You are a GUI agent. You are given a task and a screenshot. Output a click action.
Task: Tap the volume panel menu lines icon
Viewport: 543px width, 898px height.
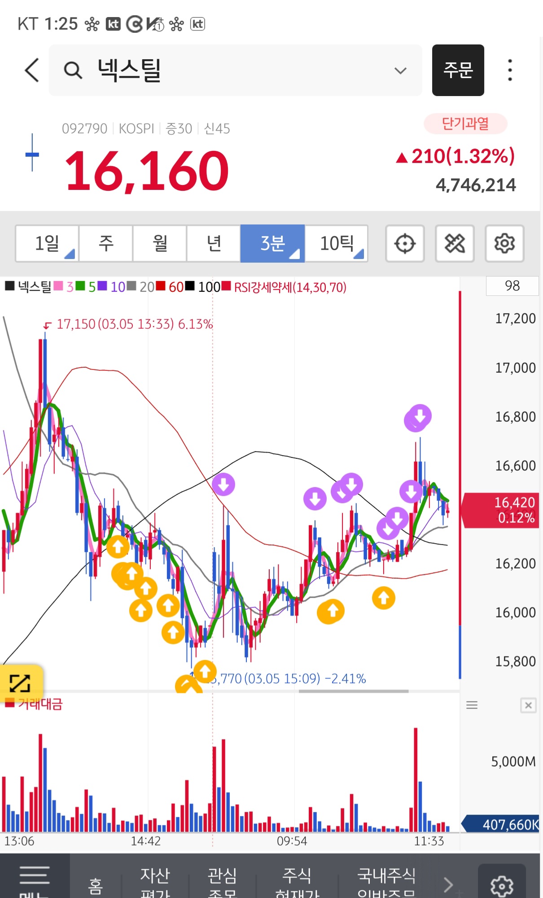click(x=472, y=705)
